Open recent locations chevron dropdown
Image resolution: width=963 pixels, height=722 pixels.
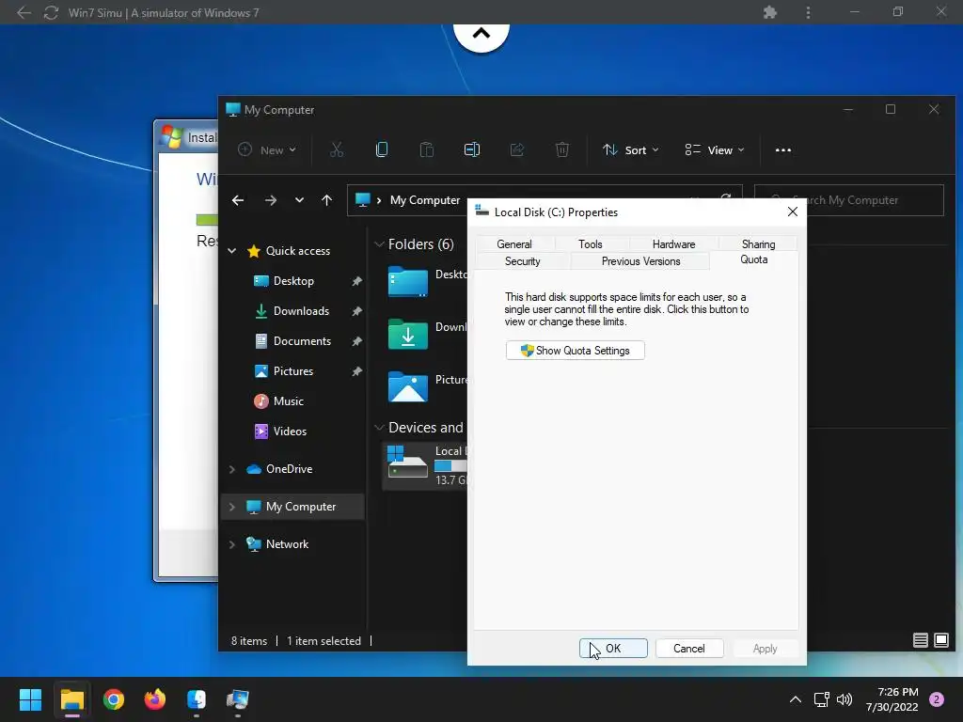pyautogui.click(x=299, y=200)
